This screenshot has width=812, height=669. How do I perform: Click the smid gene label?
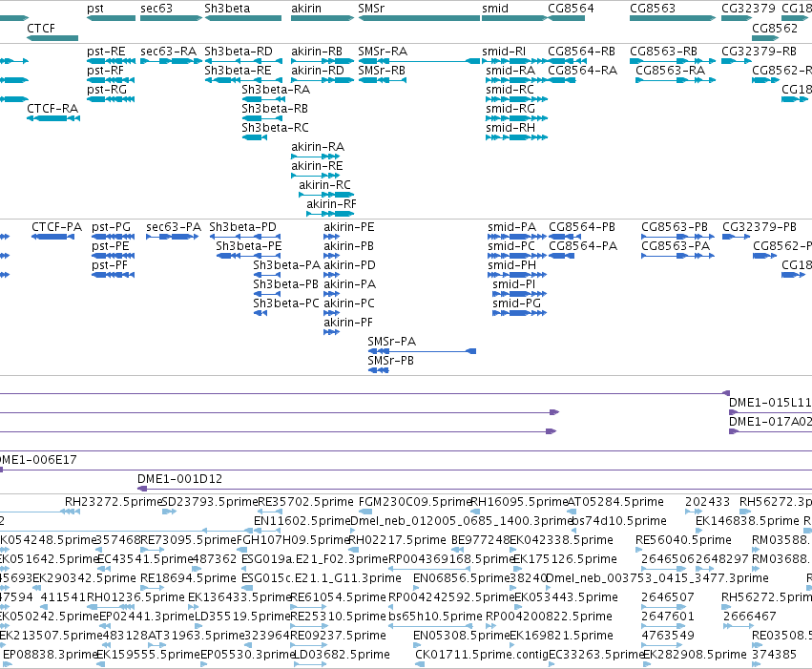click(x=495, y=9)
